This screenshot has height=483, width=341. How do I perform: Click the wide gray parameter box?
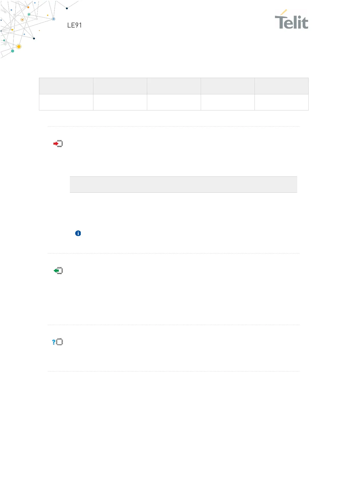[x=184, y=184]
